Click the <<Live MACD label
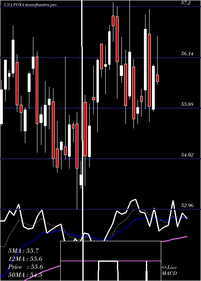 169,271
